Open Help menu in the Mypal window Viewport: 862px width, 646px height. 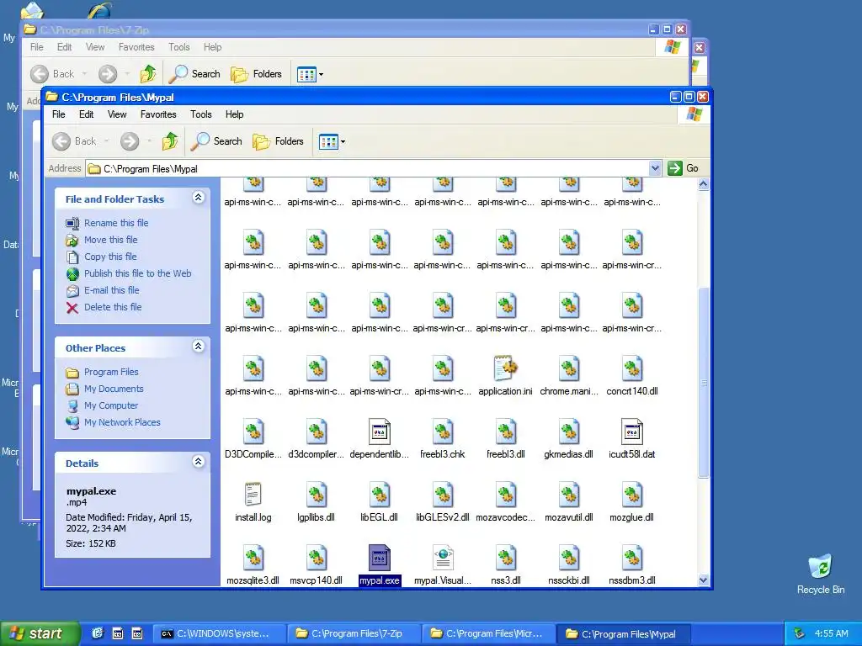tap(234, 114)
